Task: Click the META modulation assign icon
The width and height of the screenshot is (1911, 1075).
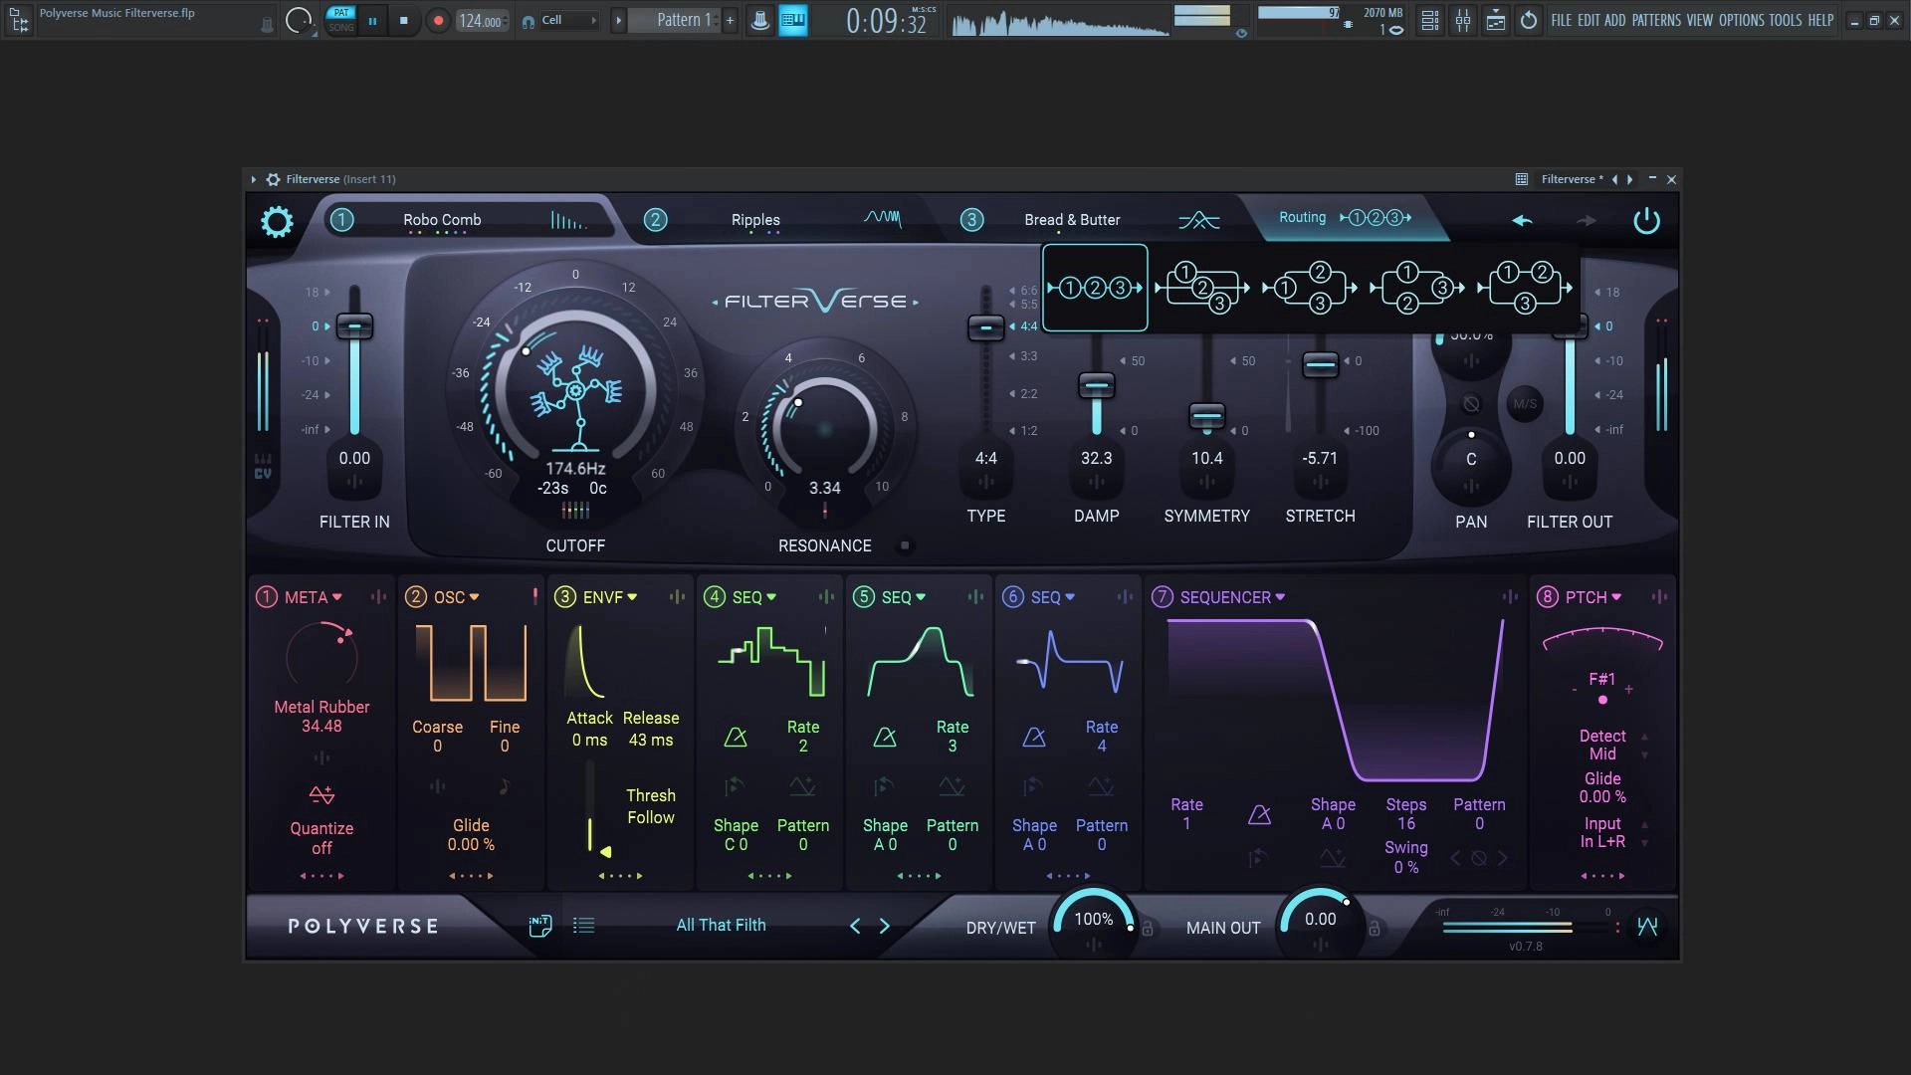Action: point(378,597)
